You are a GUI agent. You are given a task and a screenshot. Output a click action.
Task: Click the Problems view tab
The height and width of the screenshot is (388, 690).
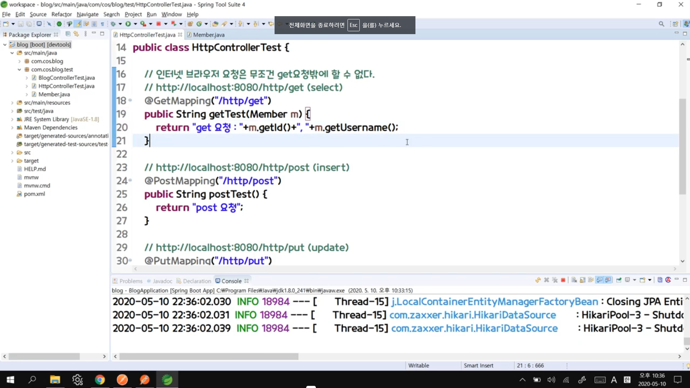click(130, 281)
